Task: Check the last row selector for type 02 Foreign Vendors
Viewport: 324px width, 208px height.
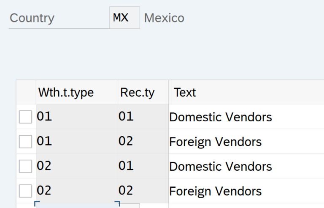Action: [x=26, y=191]
